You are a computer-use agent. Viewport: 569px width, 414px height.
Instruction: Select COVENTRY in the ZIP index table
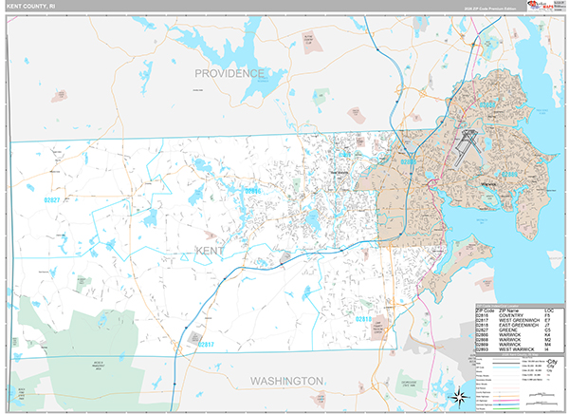(x=511, y=315)
